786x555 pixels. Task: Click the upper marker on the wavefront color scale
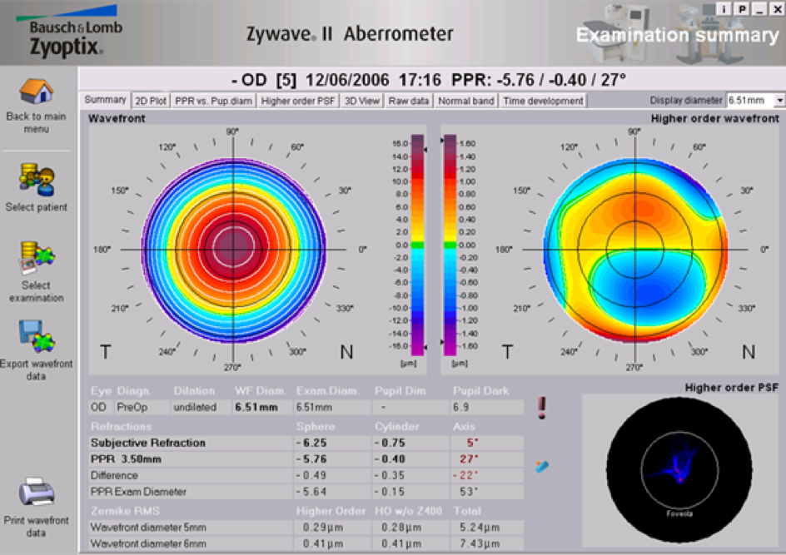425,149
